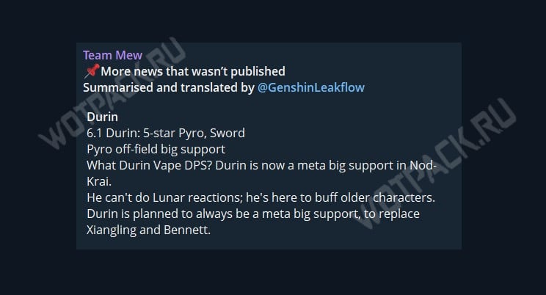Click the WOTPACK.RU watermark over Team Mew
Screen dimensions: 546x295
pos(112,92)
